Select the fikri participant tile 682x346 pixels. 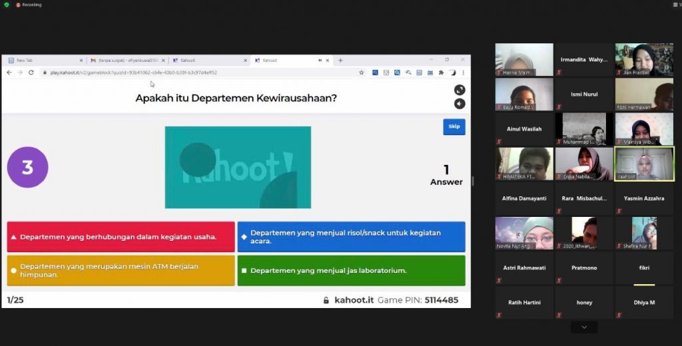(x=644, y=268)
